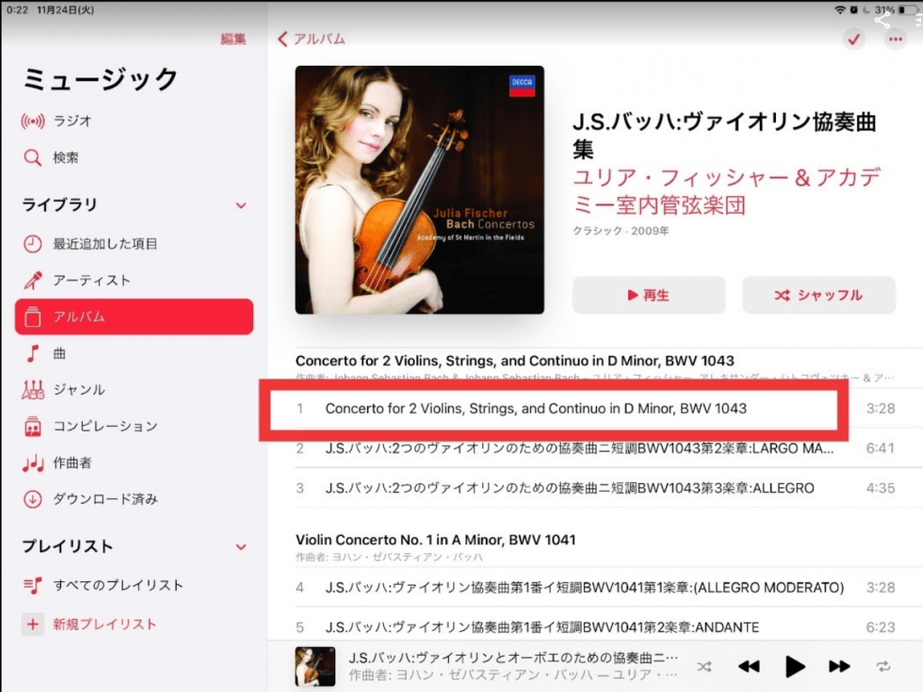923x692 pixels.
Task: Click the battery indicator in status bar
Action: pyautogui.click(x=907, y=9)
